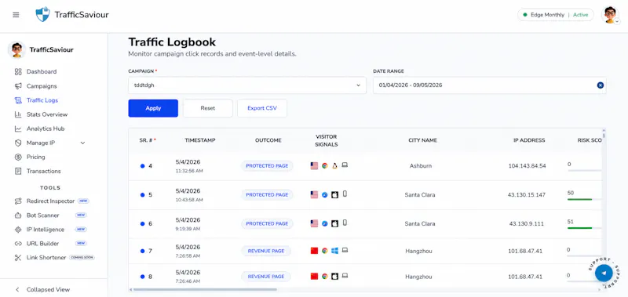Open the Campaign dropdown showing tddtdgh

pyautogui.click(x=247, y=85)
